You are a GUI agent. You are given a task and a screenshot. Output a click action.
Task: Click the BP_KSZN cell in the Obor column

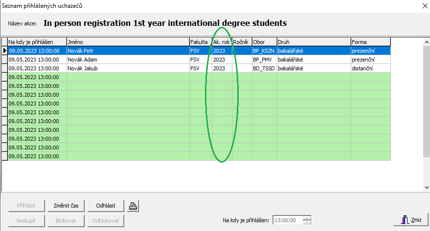pyautogui.click(x=264, y=50)
